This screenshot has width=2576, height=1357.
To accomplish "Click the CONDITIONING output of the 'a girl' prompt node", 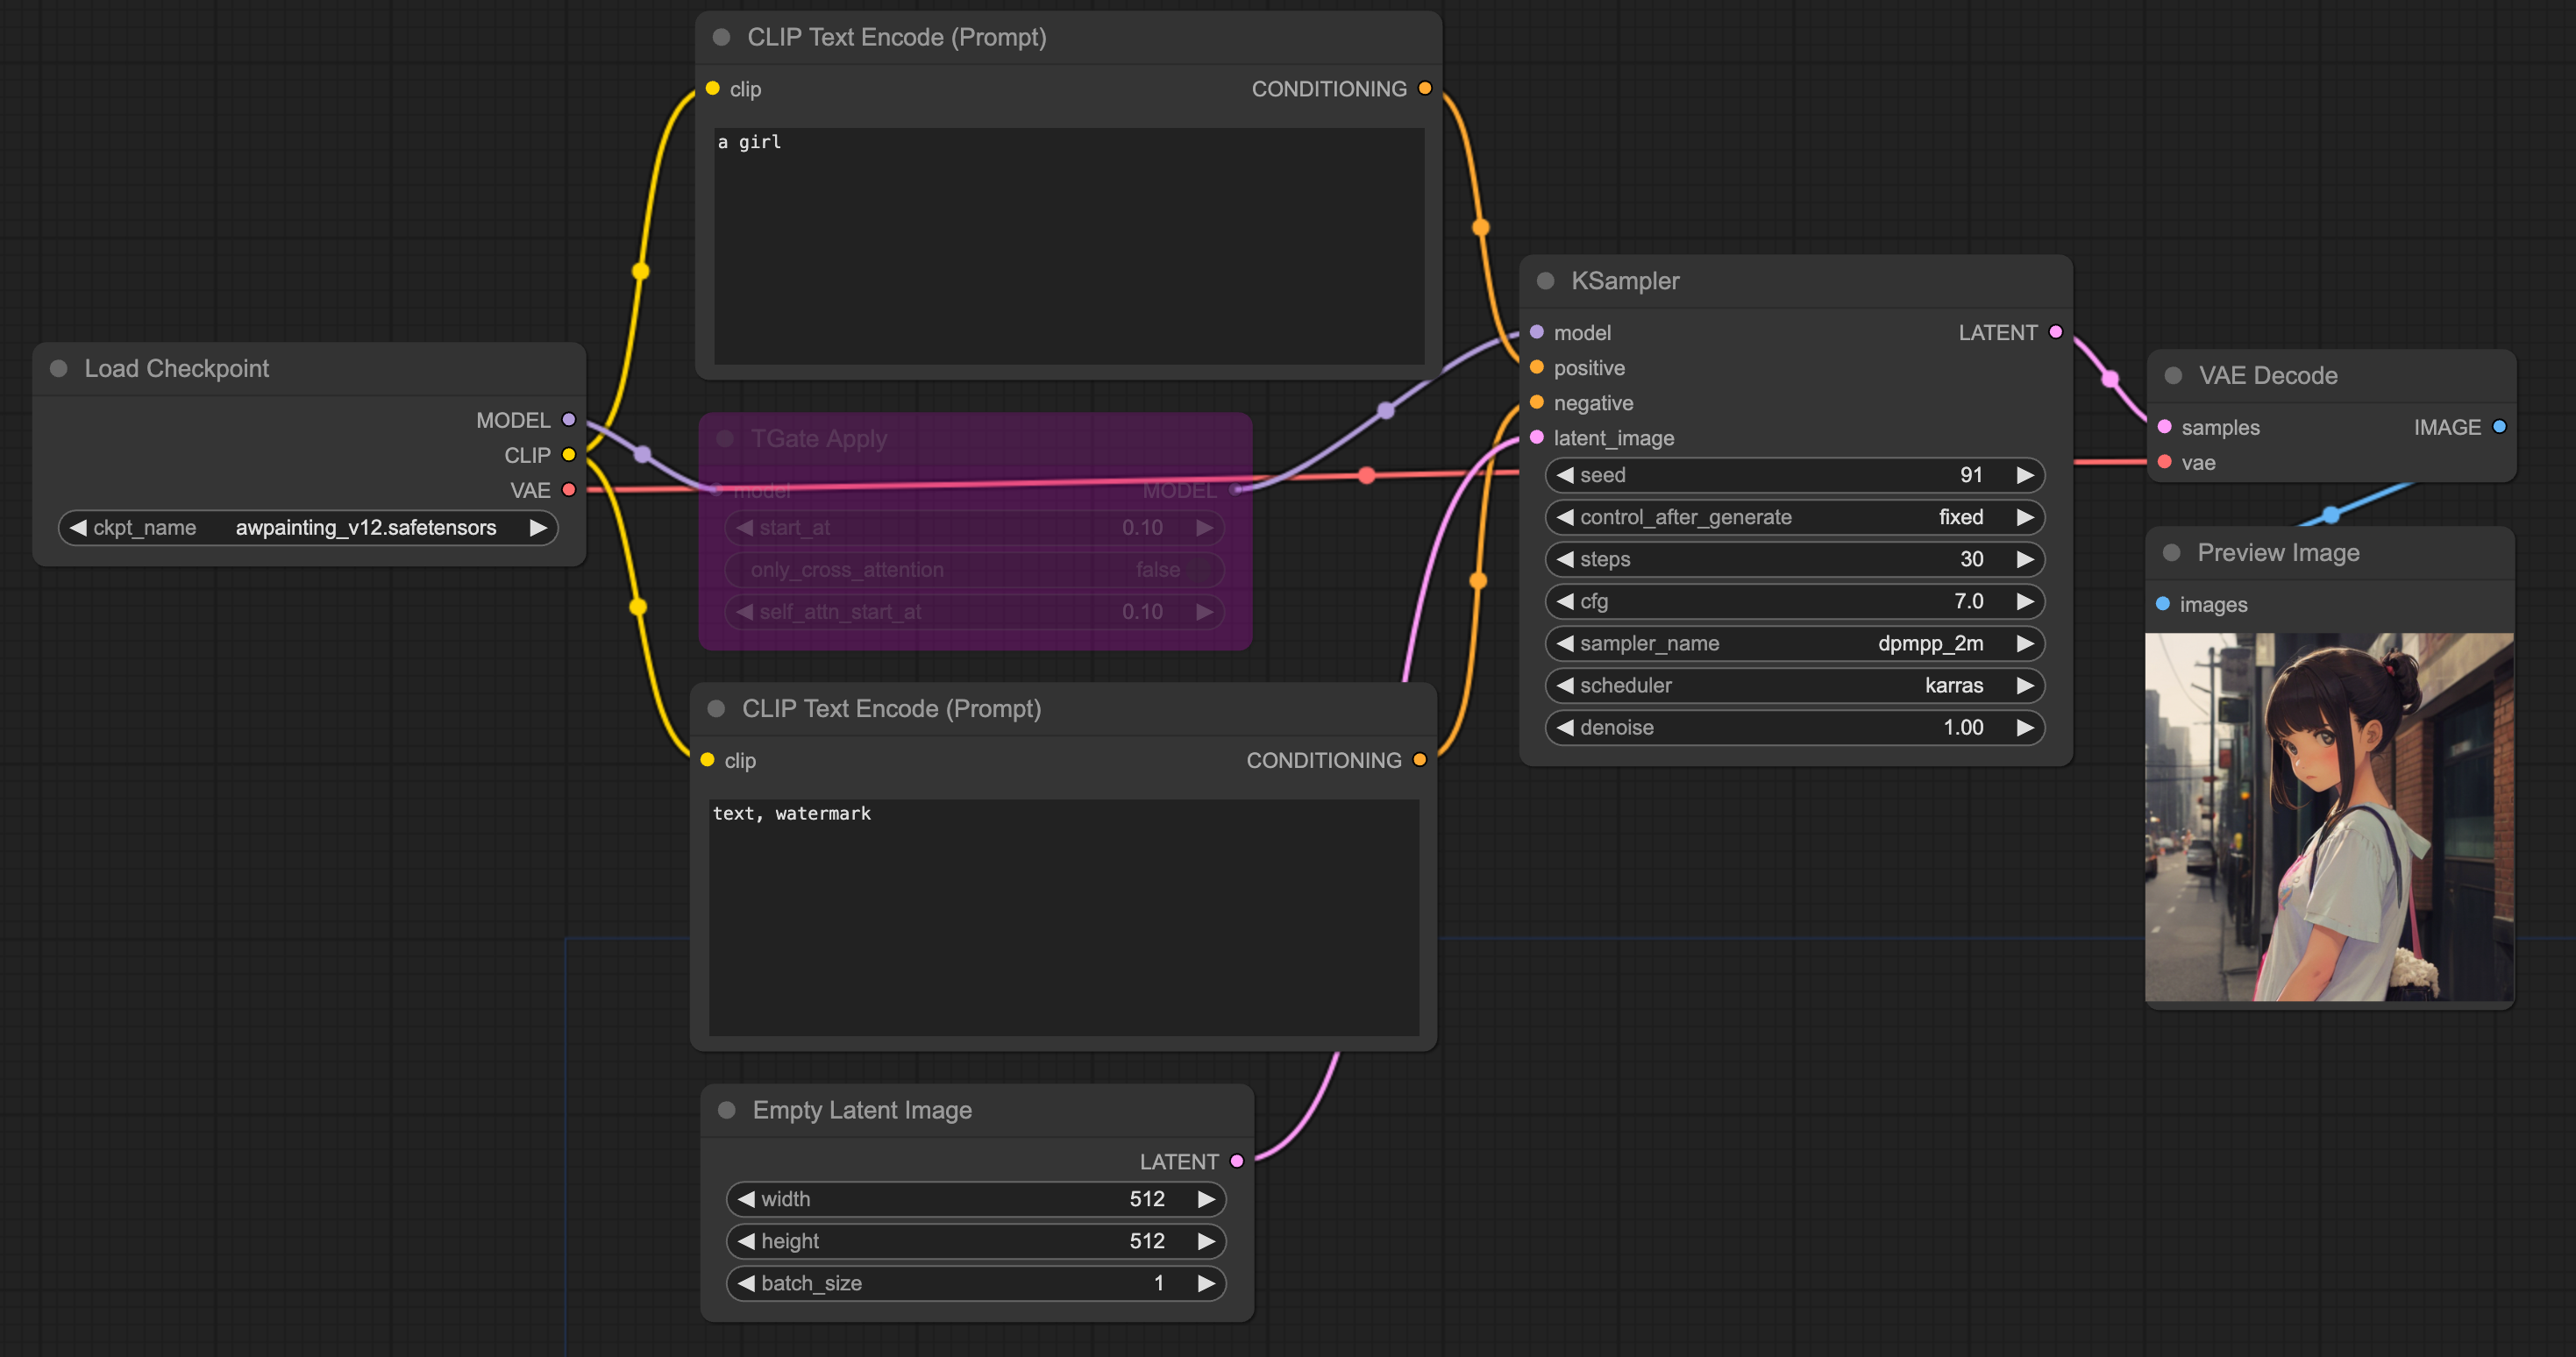I will coord(1425,89).
